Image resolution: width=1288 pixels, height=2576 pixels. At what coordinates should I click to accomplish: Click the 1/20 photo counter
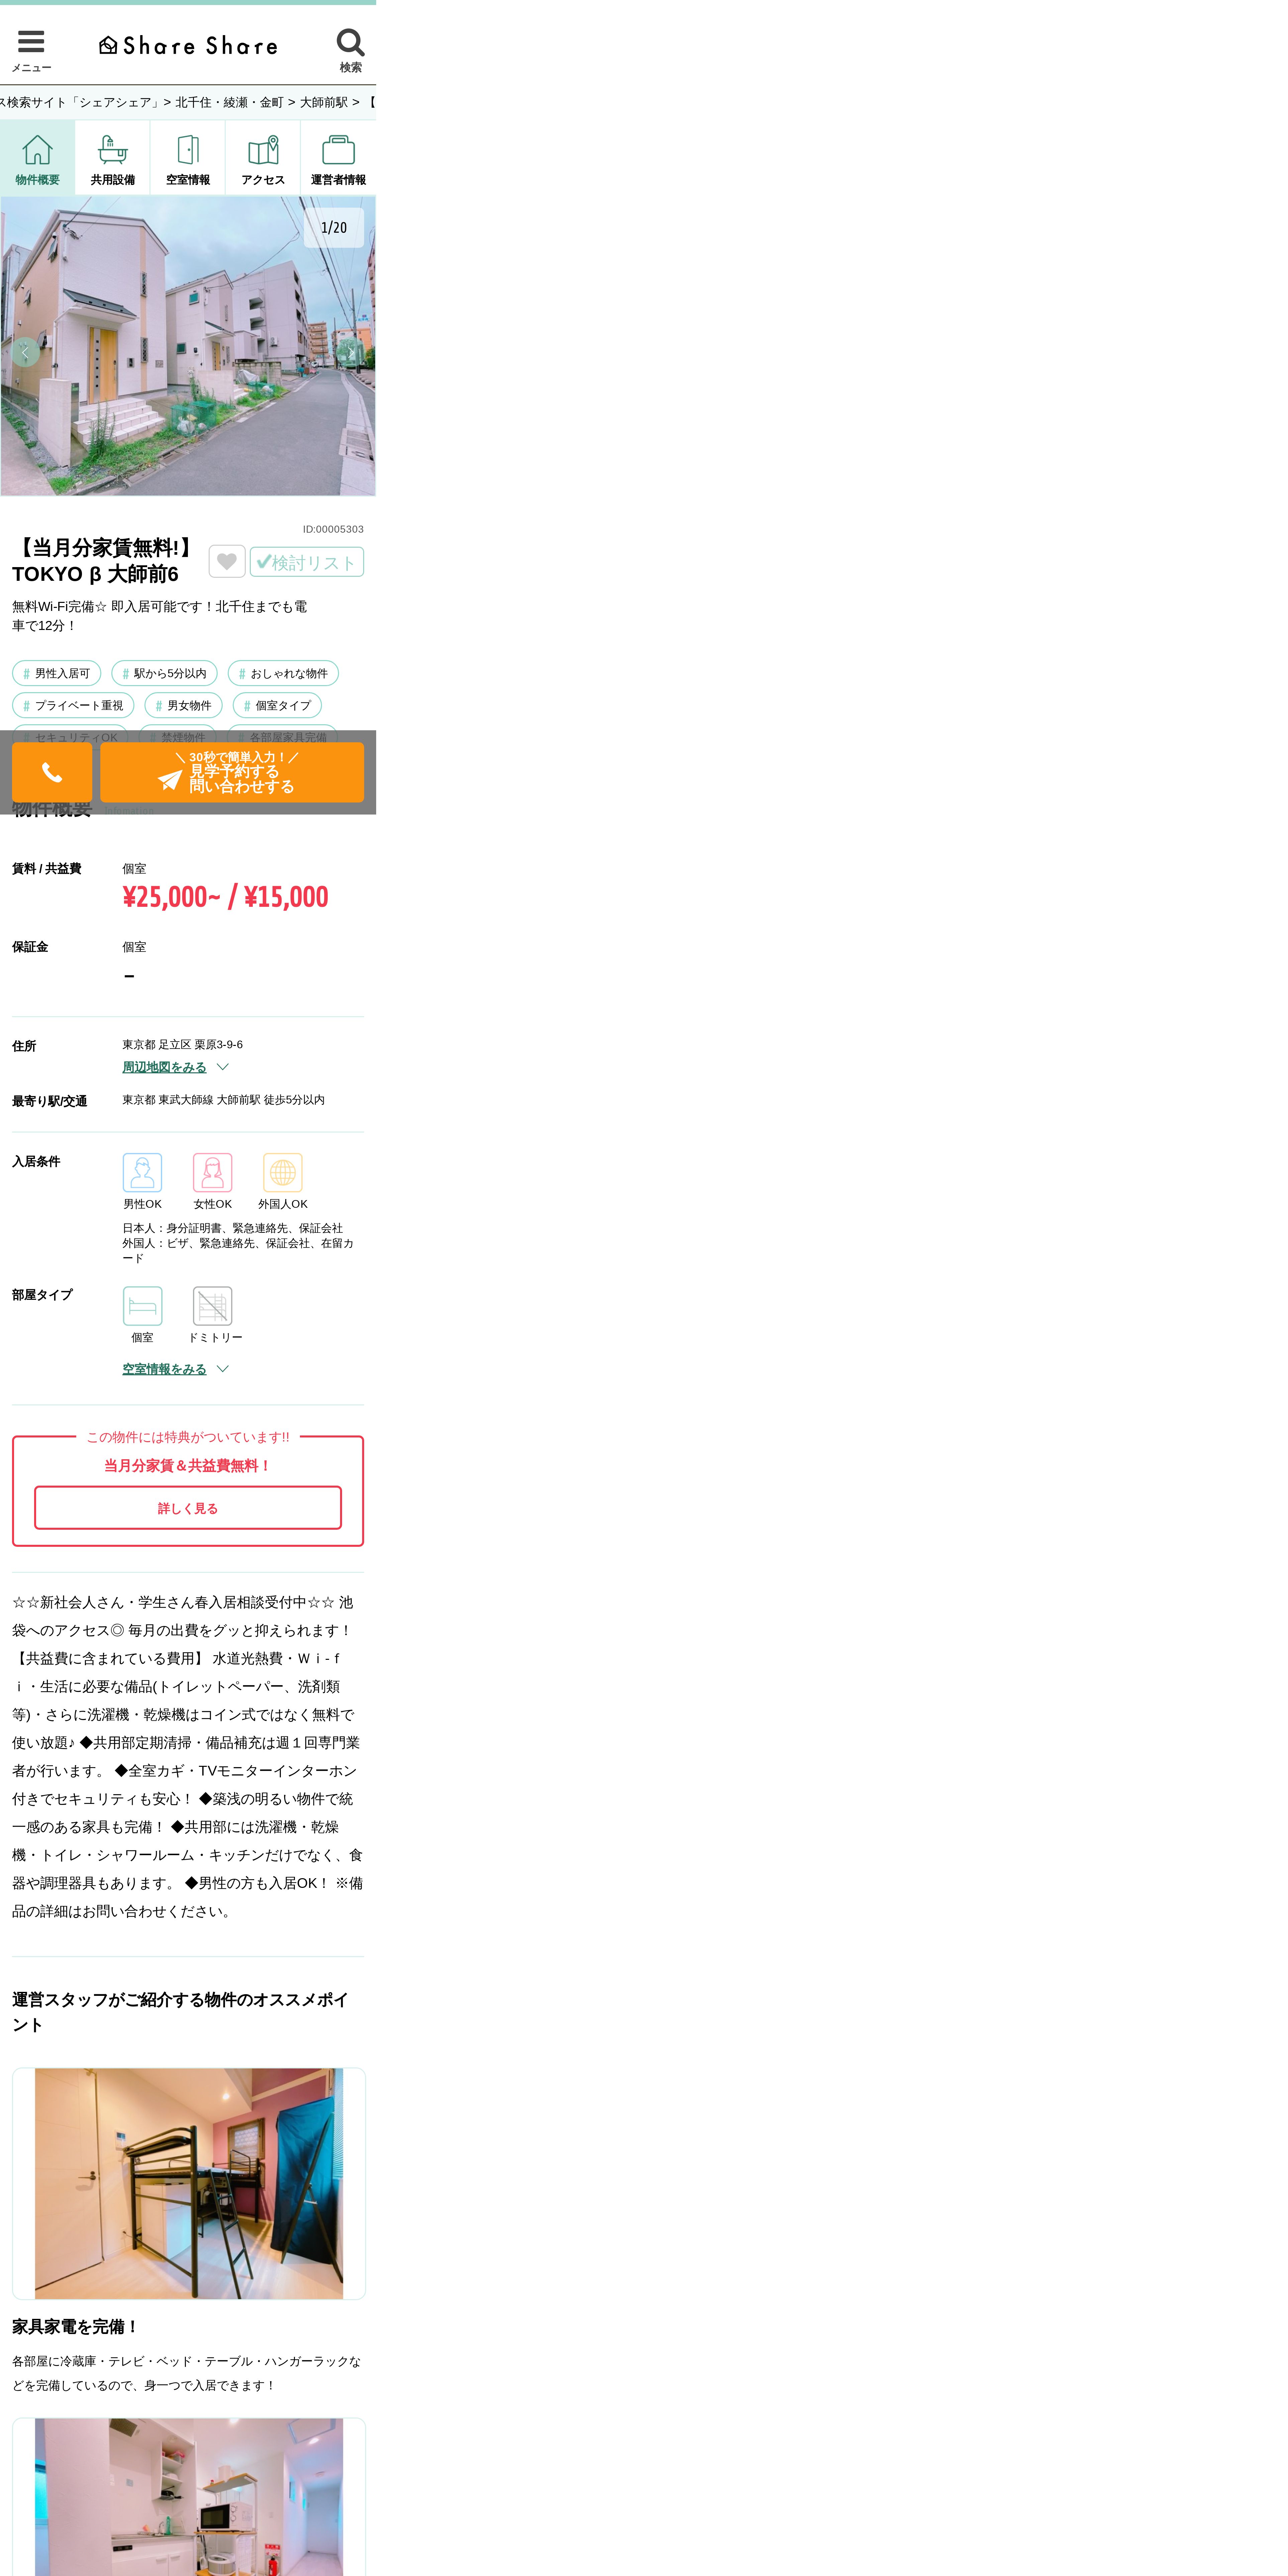pos(334,228)
